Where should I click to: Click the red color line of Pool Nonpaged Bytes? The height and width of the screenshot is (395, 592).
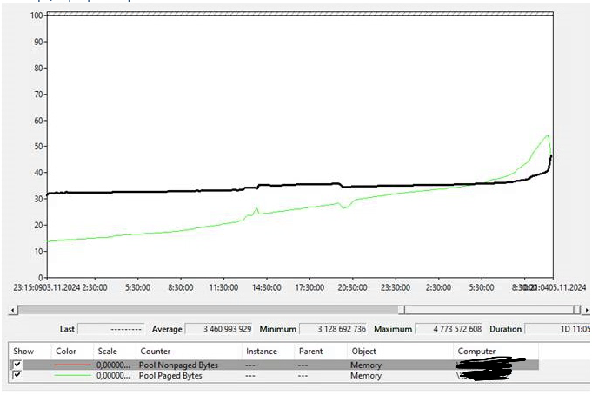[x=72, y=365]
